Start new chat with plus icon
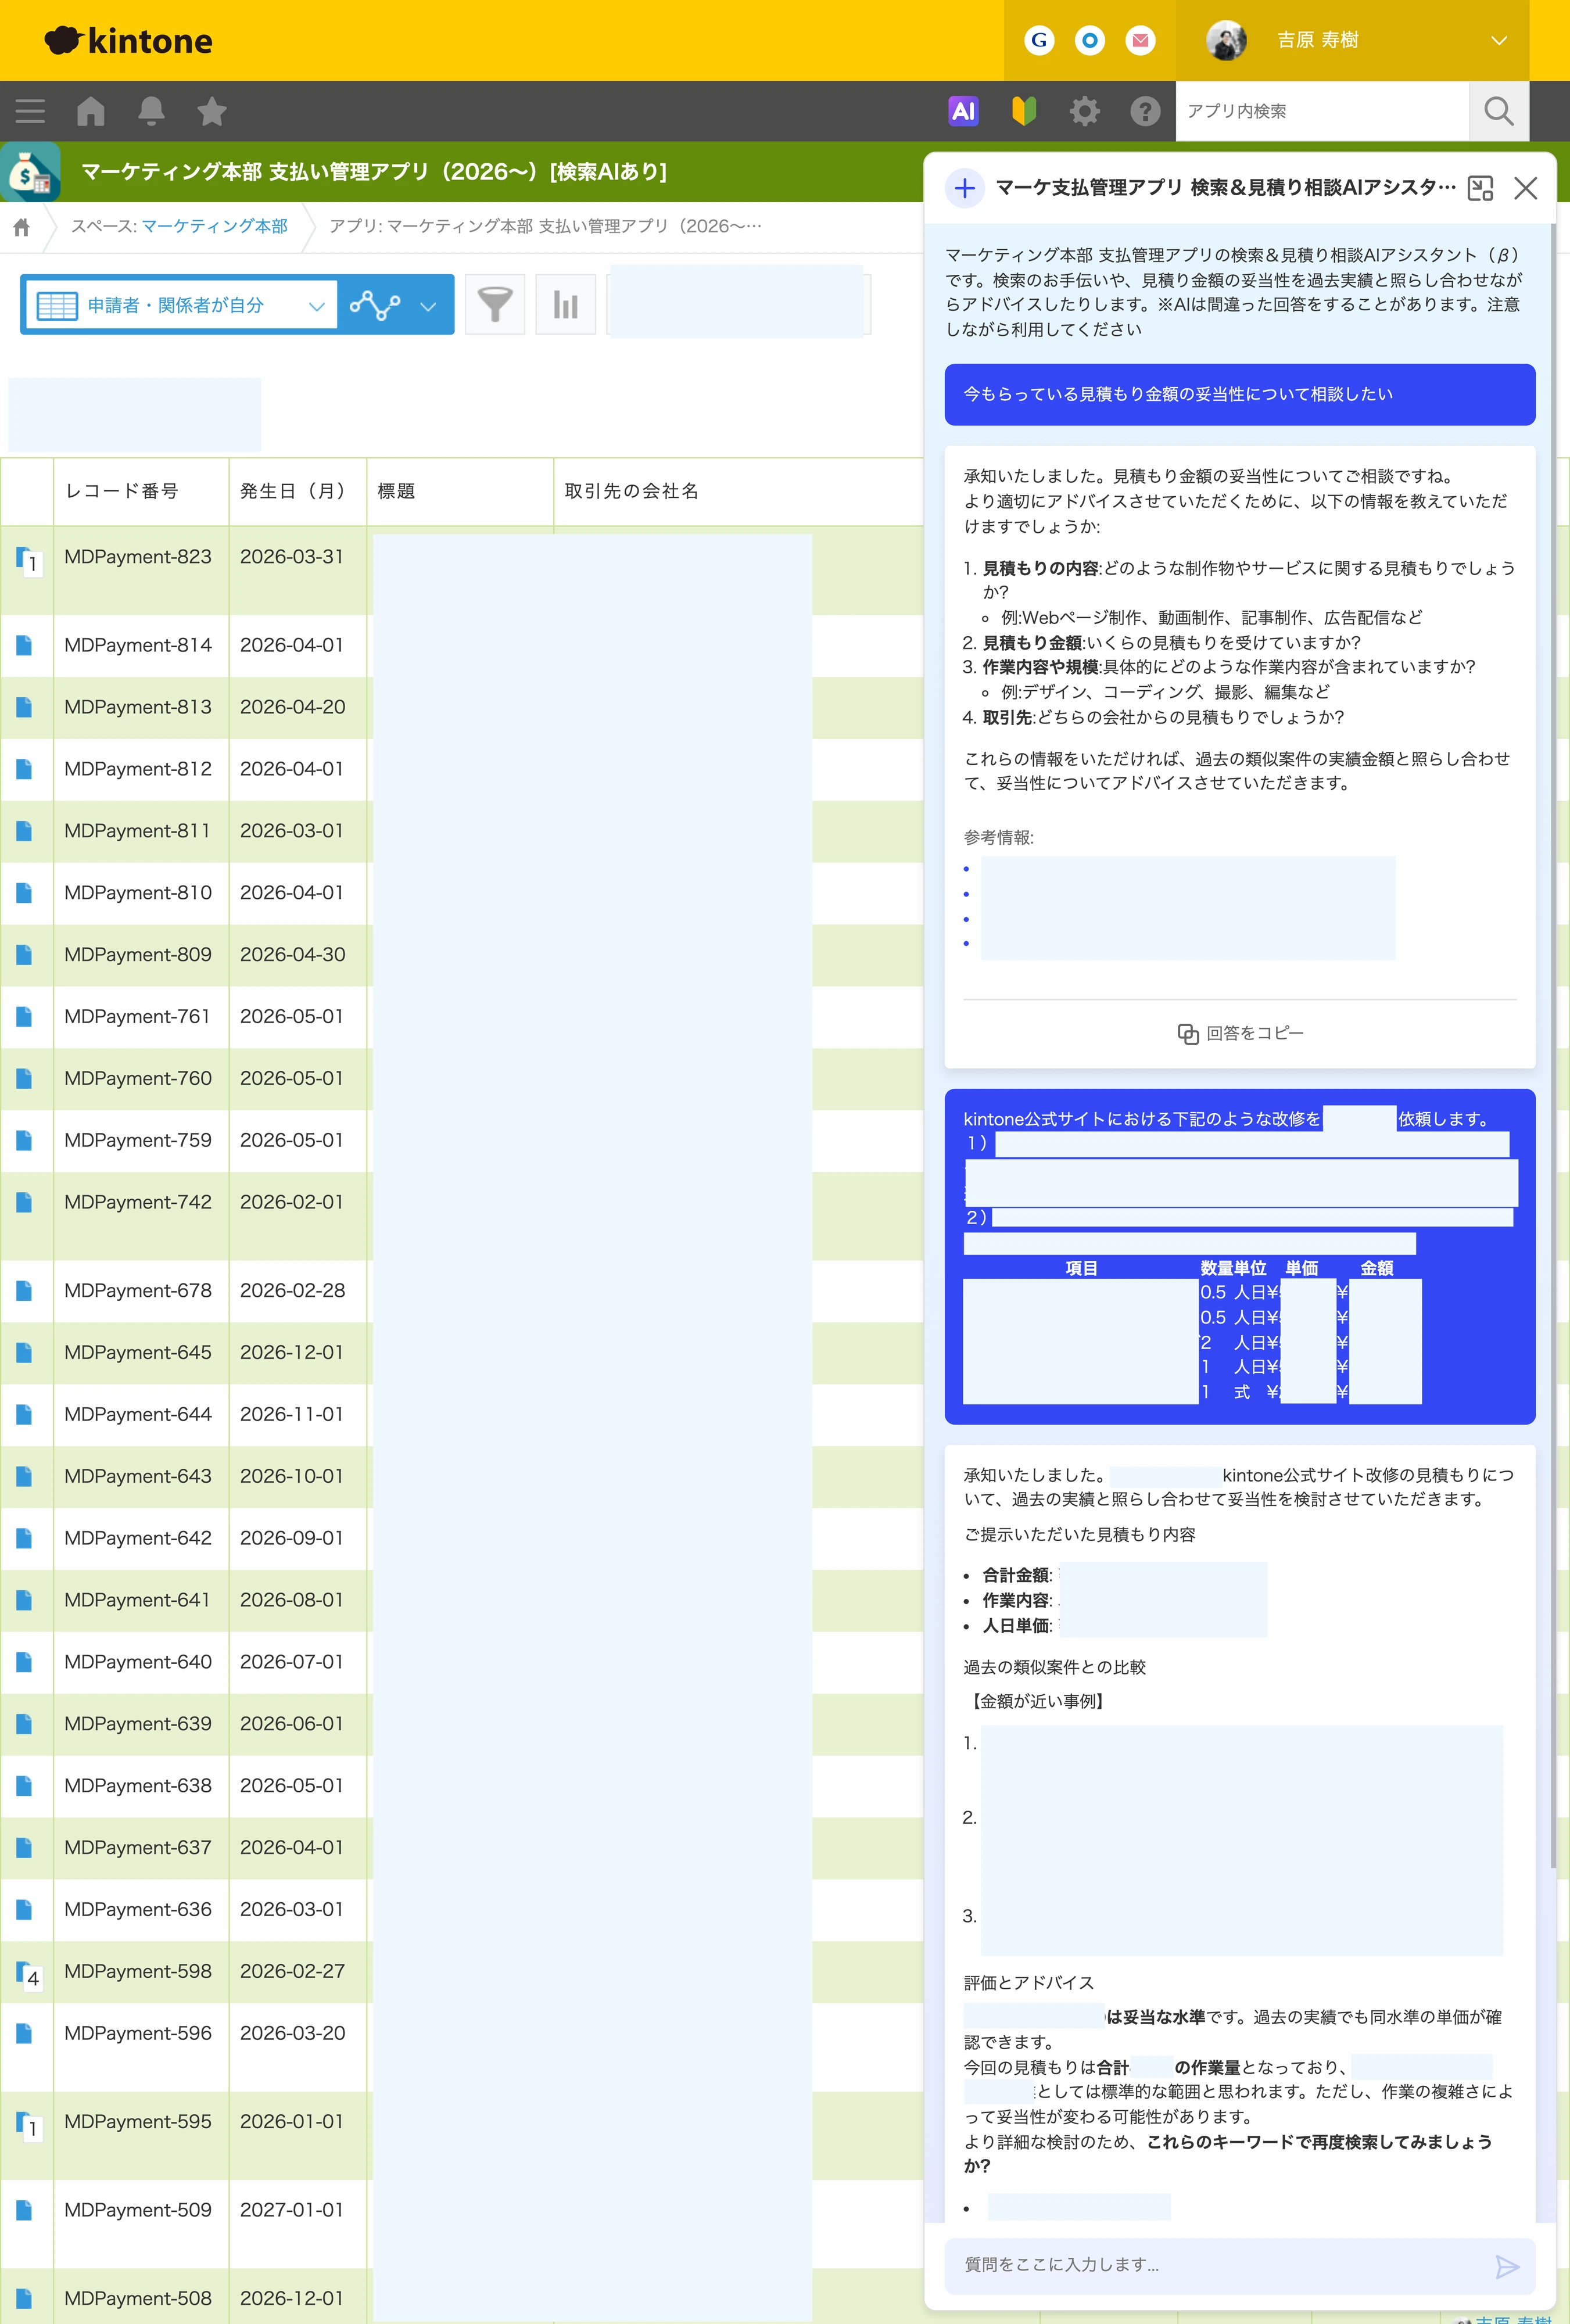The image size is (1570, 2324). [965, 188]
